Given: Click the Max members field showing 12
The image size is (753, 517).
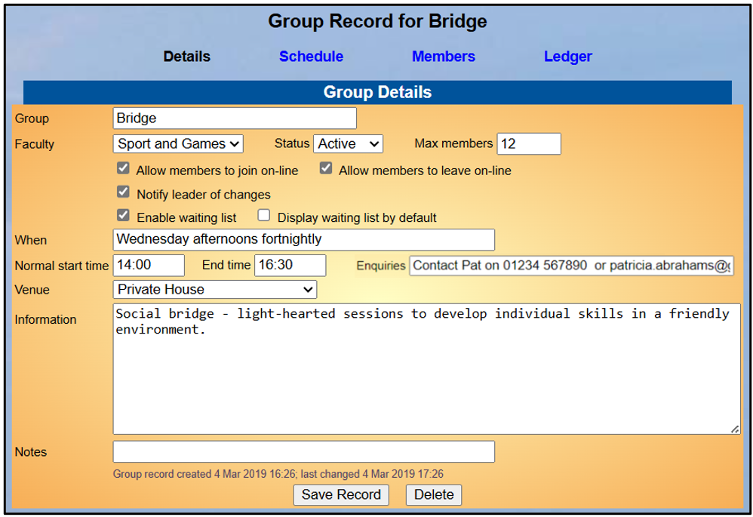Looking at the screenshot, I should (529, 143).
